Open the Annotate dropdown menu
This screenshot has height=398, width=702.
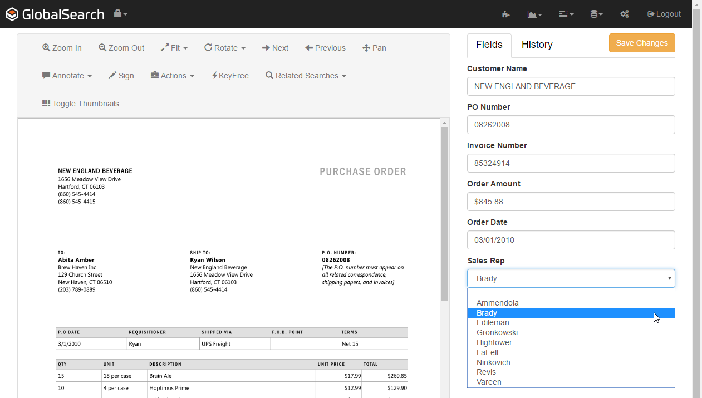(x=67, y=76)
